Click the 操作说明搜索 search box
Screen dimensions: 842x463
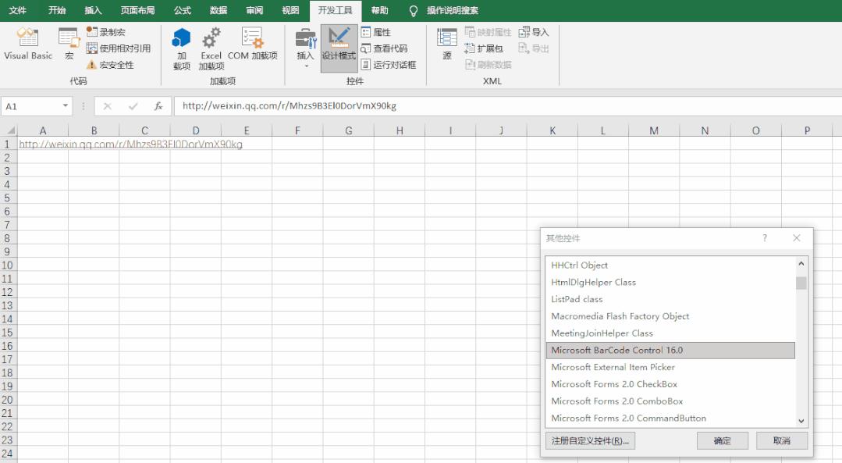452,10
